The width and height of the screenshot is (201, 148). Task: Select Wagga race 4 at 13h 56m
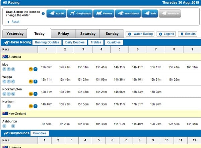(x=101, y=80)
